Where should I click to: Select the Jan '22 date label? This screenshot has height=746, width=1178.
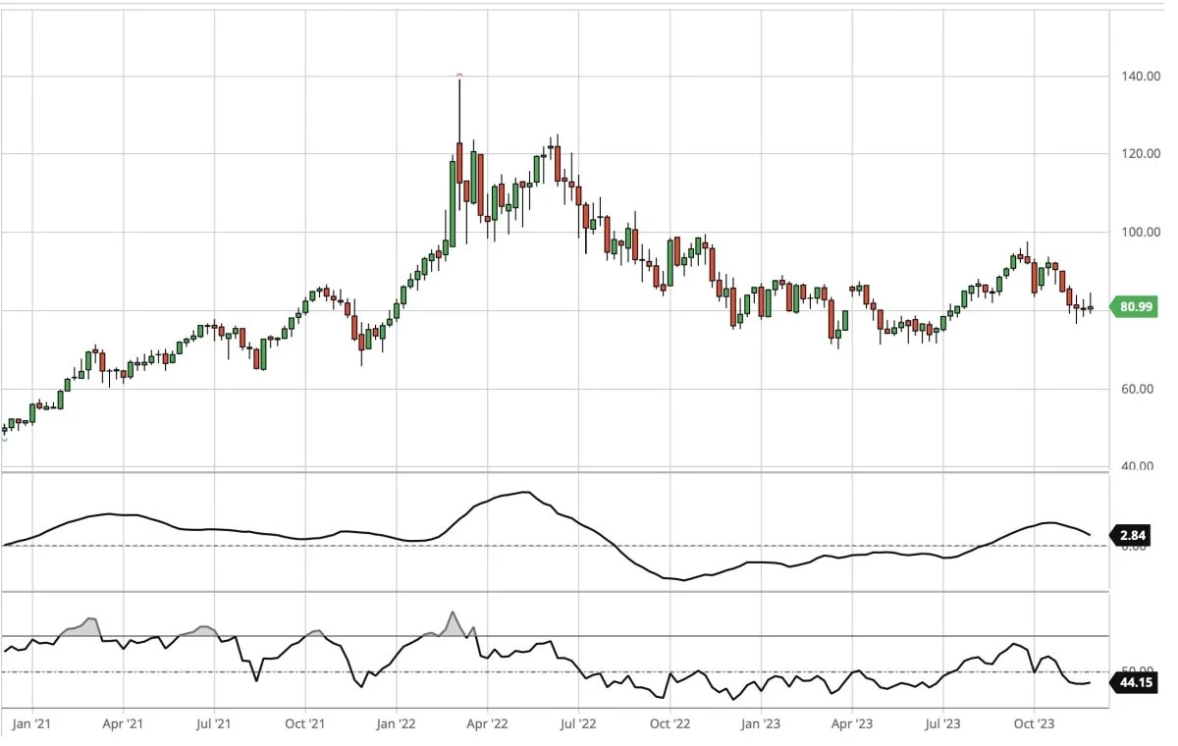[396, 724]
